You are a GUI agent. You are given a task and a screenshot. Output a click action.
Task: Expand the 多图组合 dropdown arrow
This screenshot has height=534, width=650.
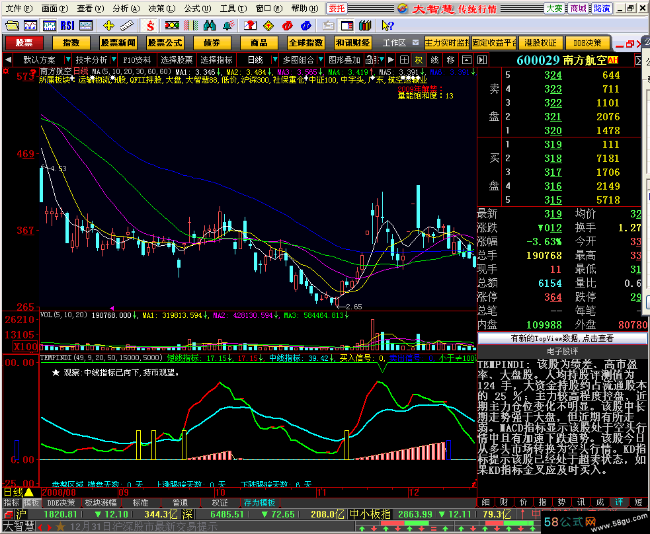pyautogui.click(x=321, y=60)
